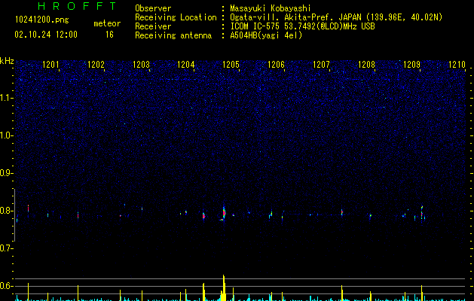Click the file name 10241200.png
Screen dimensions: 474x301
click(x=41, y=20)
